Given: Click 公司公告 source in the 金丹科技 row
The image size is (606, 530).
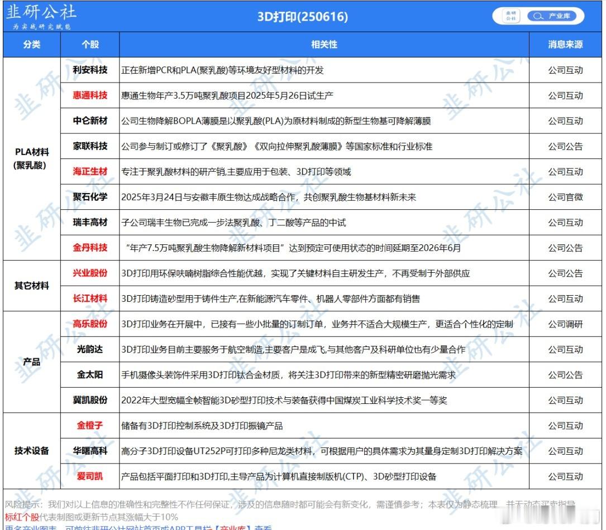Looking at the screenshot, I should (x=565, y=248).
